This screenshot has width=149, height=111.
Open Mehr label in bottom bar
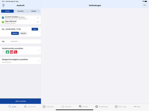coord(139,107)
